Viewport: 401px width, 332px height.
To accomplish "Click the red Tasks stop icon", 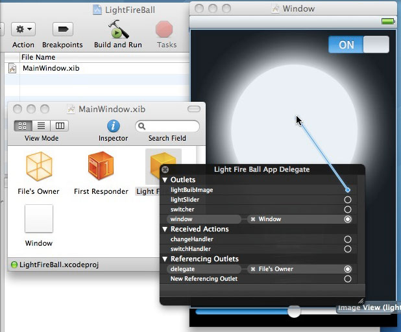I will (164, 29).
